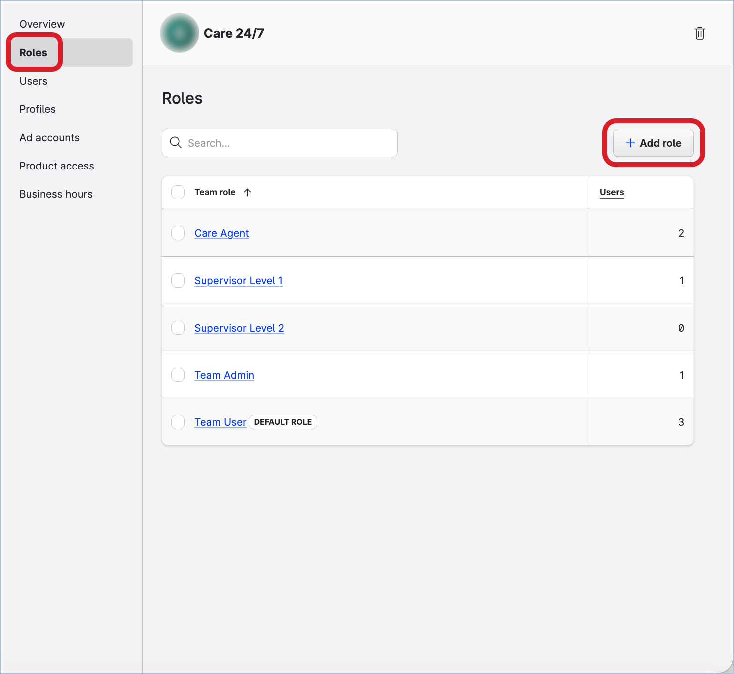Click the Care 24/7 team avatar
Screen dimensions: 734x674
click(180, 33)
